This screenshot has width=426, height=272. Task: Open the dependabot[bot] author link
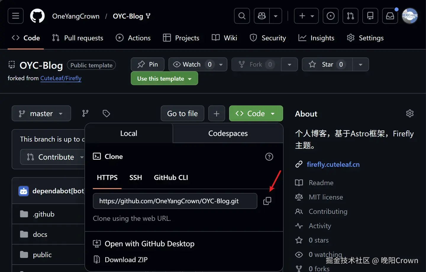59,191
